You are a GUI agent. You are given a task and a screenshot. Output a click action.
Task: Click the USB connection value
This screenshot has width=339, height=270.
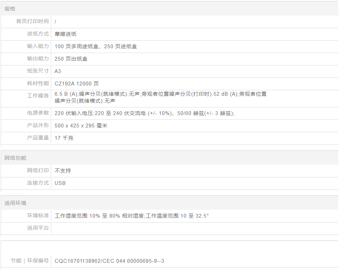point(60,183)
